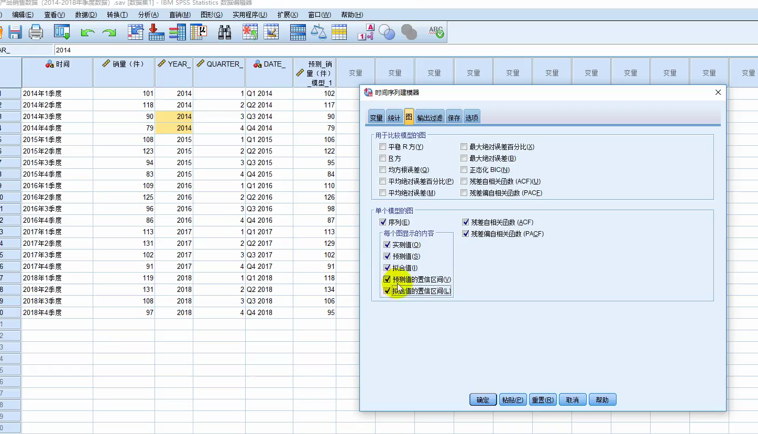Enable 正态化 BIC checkbox
This screenshot has height=434, width=758.
tap(464, 170)
